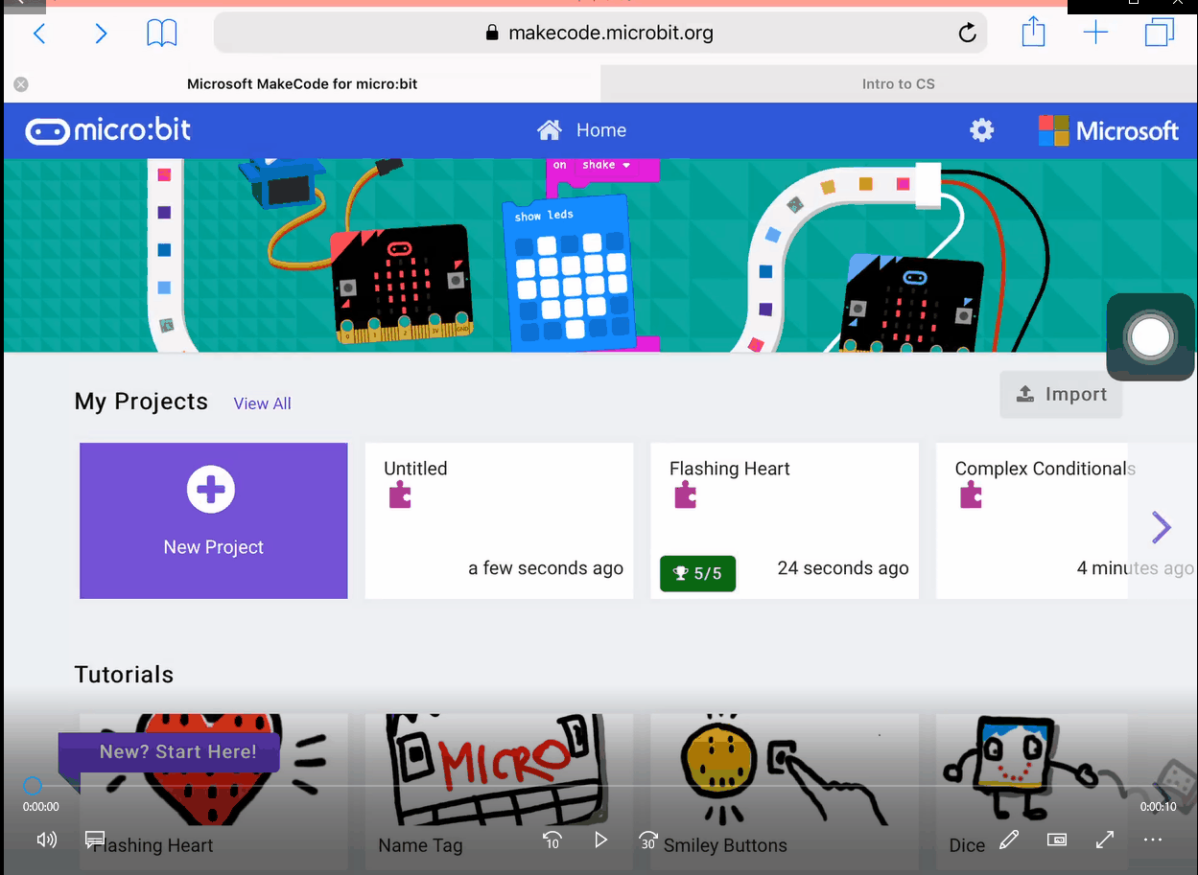The width and height of the screenshot is (1198, 875).
Task: Open the bookmarks book icon
Action: pyautogui.click(x=162, y=35)
